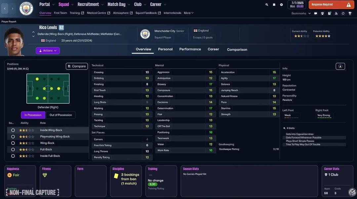Screen dimensions: 357x199
Task: Expand the purple Actions dropdown
Action: point(48,50)
